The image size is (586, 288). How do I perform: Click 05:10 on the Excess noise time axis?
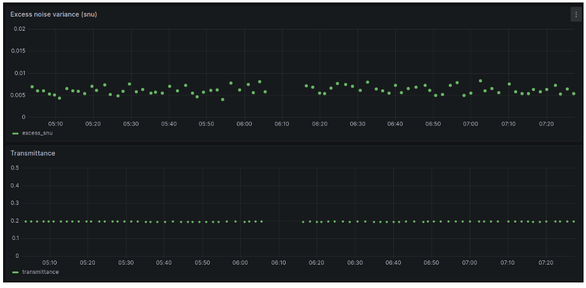55,124
